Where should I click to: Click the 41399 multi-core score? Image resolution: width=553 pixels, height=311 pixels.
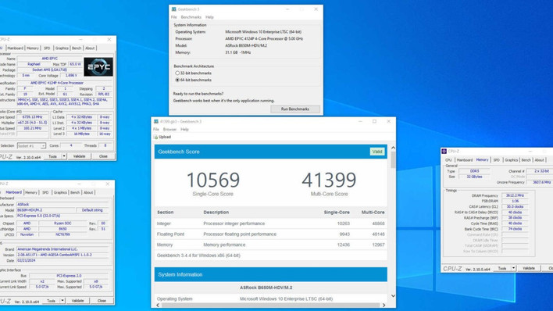pyautogui.click(x=329, y=180)
